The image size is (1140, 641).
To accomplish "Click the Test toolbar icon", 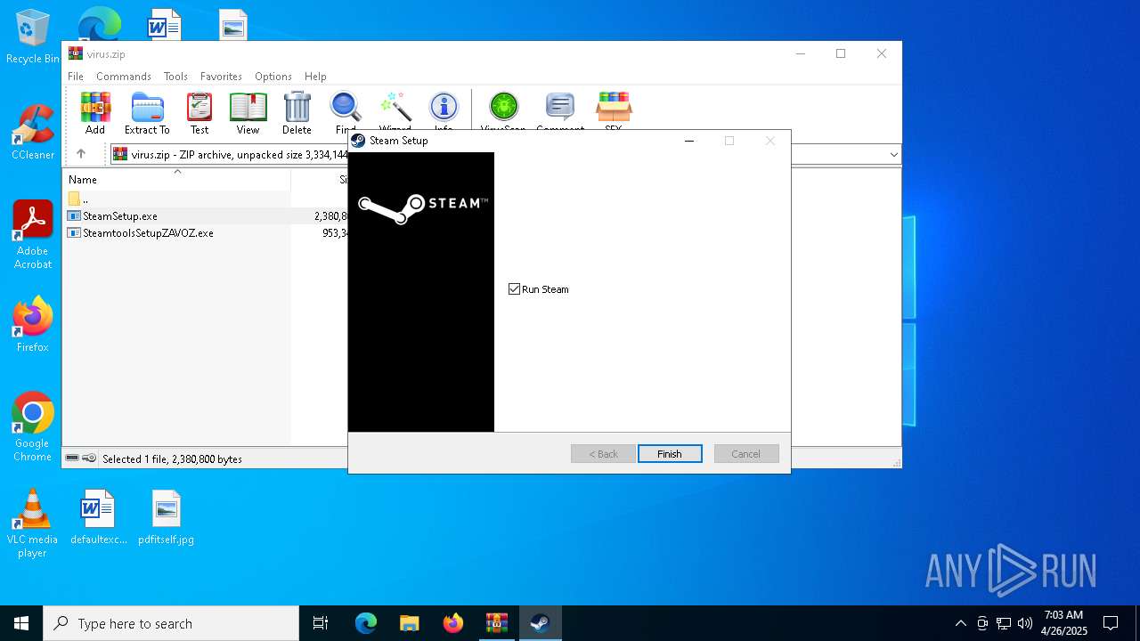I will (x=199, y=113).
